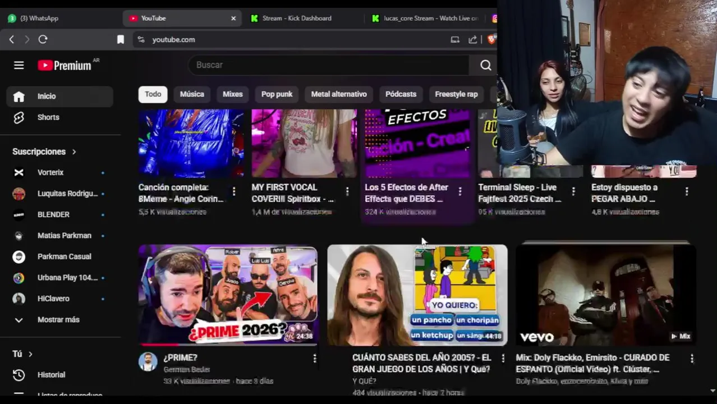Open Estoy dispuesto a PEGAR ABAJO title
The height and width of the screenshot is (404, 717).
(x=624, y=193)
